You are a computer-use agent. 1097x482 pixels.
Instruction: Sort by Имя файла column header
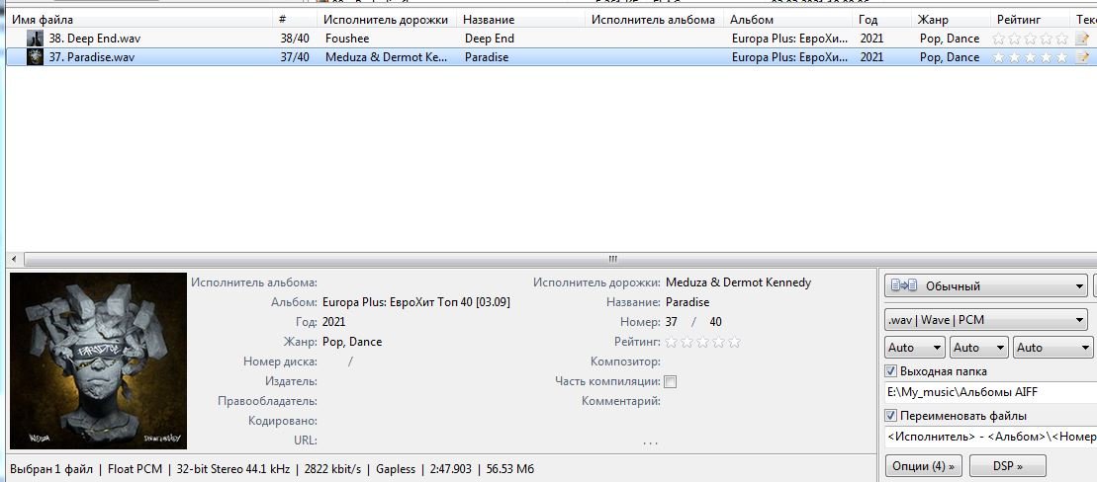139,20
